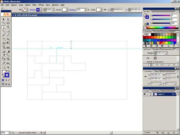The width and height of the screenshot is (180, 135).
Task: Switch to Full Screen mode
Action: pyautogui.click(x=9, y=84)
